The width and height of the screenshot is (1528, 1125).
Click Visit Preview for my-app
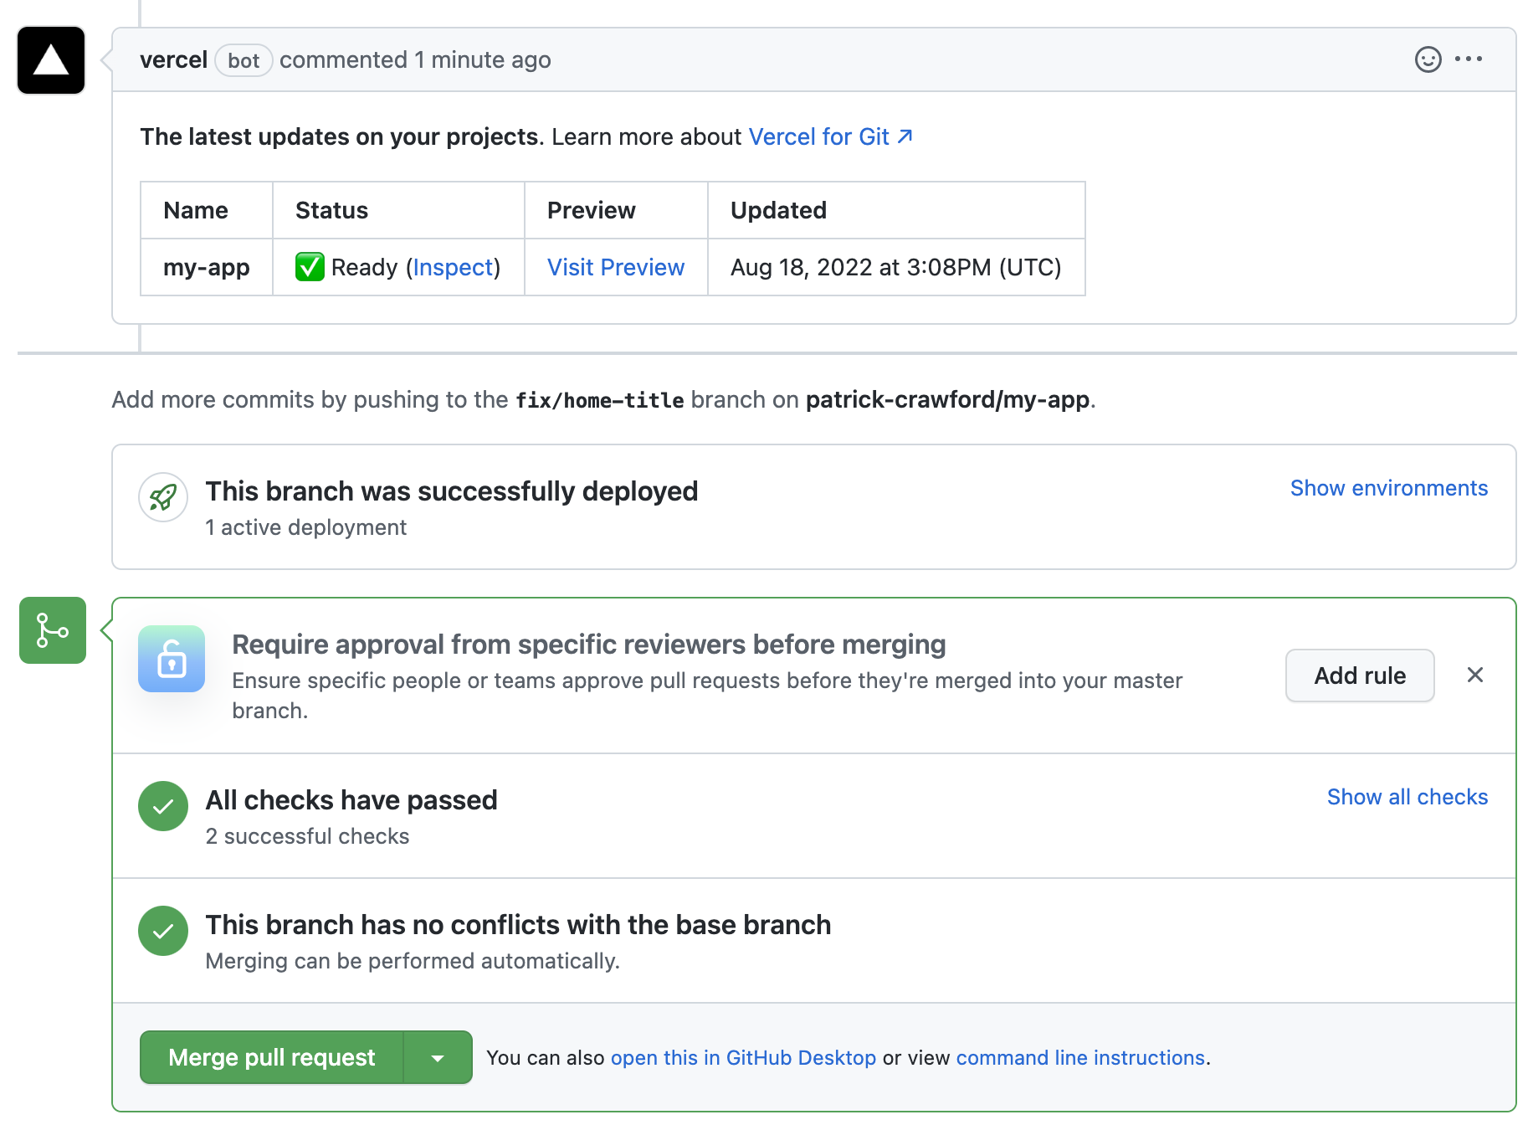click(x=615, y=267)
